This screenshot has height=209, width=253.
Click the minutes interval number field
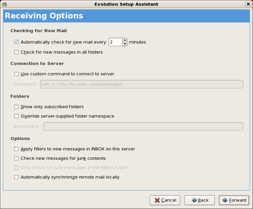point(115,42)
